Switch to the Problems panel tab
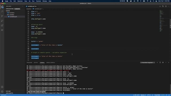Screen dimensions: 171x96 pyautogui.click(x=29, y=63)
